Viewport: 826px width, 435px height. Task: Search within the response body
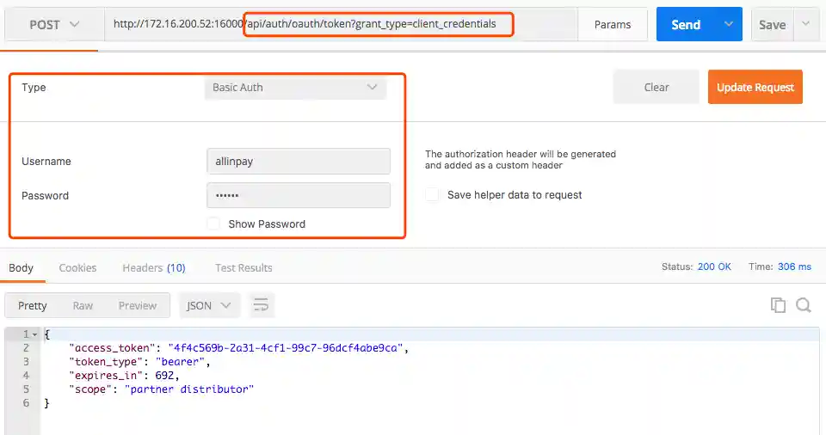(x=804, y=305)
